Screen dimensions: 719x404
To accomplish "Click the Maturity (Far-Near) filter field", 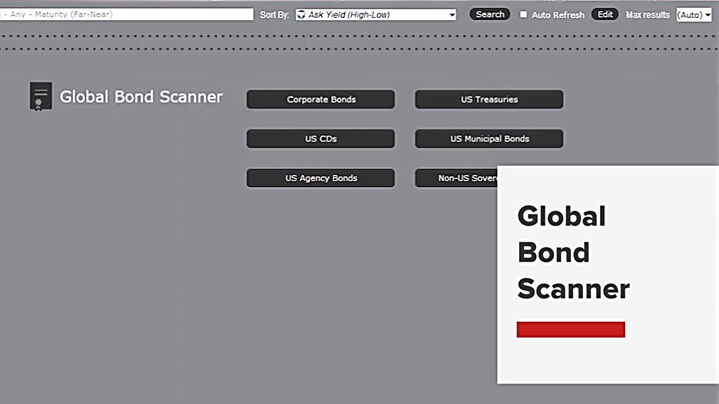I will [x=126, y=15].
